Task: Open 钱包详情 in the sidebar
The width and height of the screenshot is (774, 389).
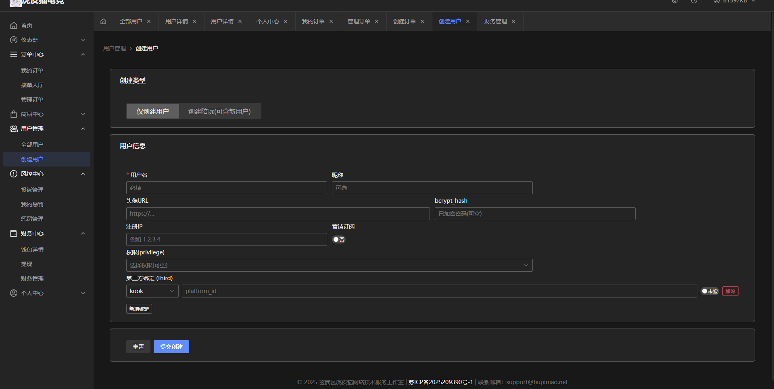Action: tap(32, 250)
